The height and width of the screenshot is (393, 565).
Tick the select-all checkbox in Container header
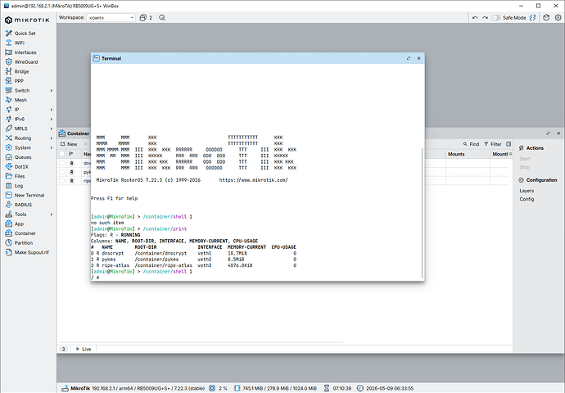[x=62, y=154]
